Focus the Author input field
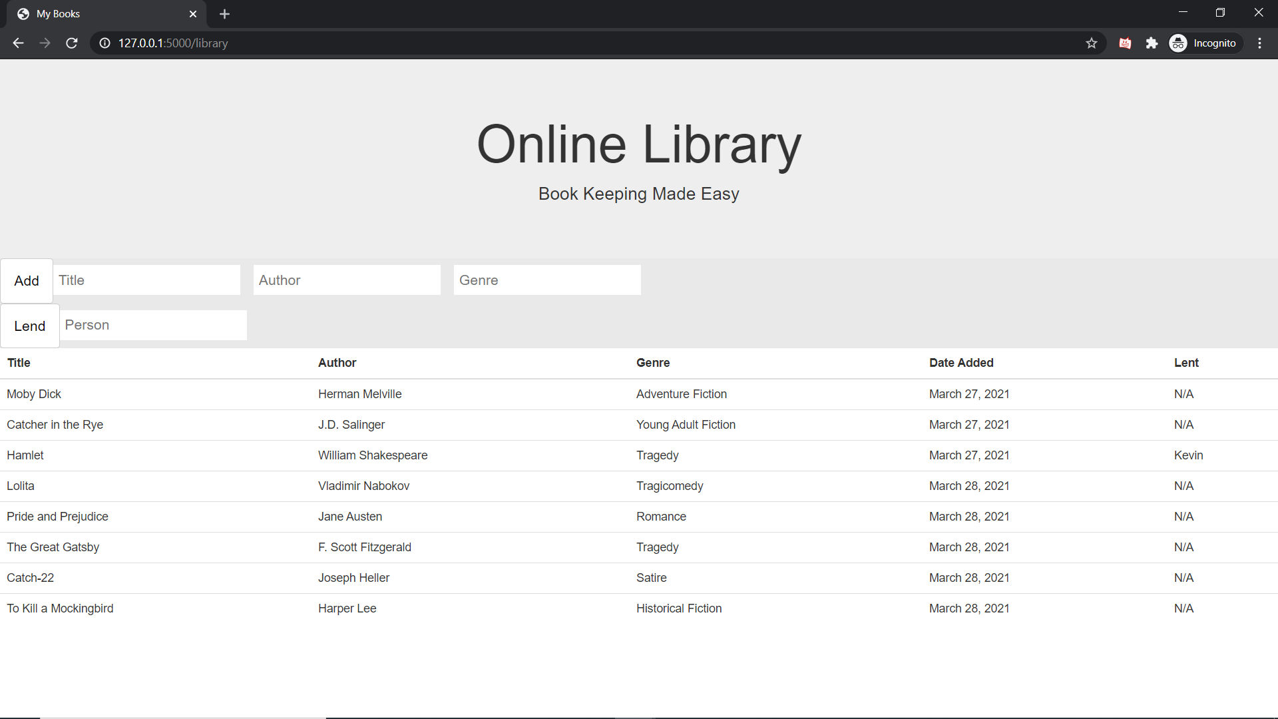Viewport: 1278px width, 719px height. coord(347,280)
